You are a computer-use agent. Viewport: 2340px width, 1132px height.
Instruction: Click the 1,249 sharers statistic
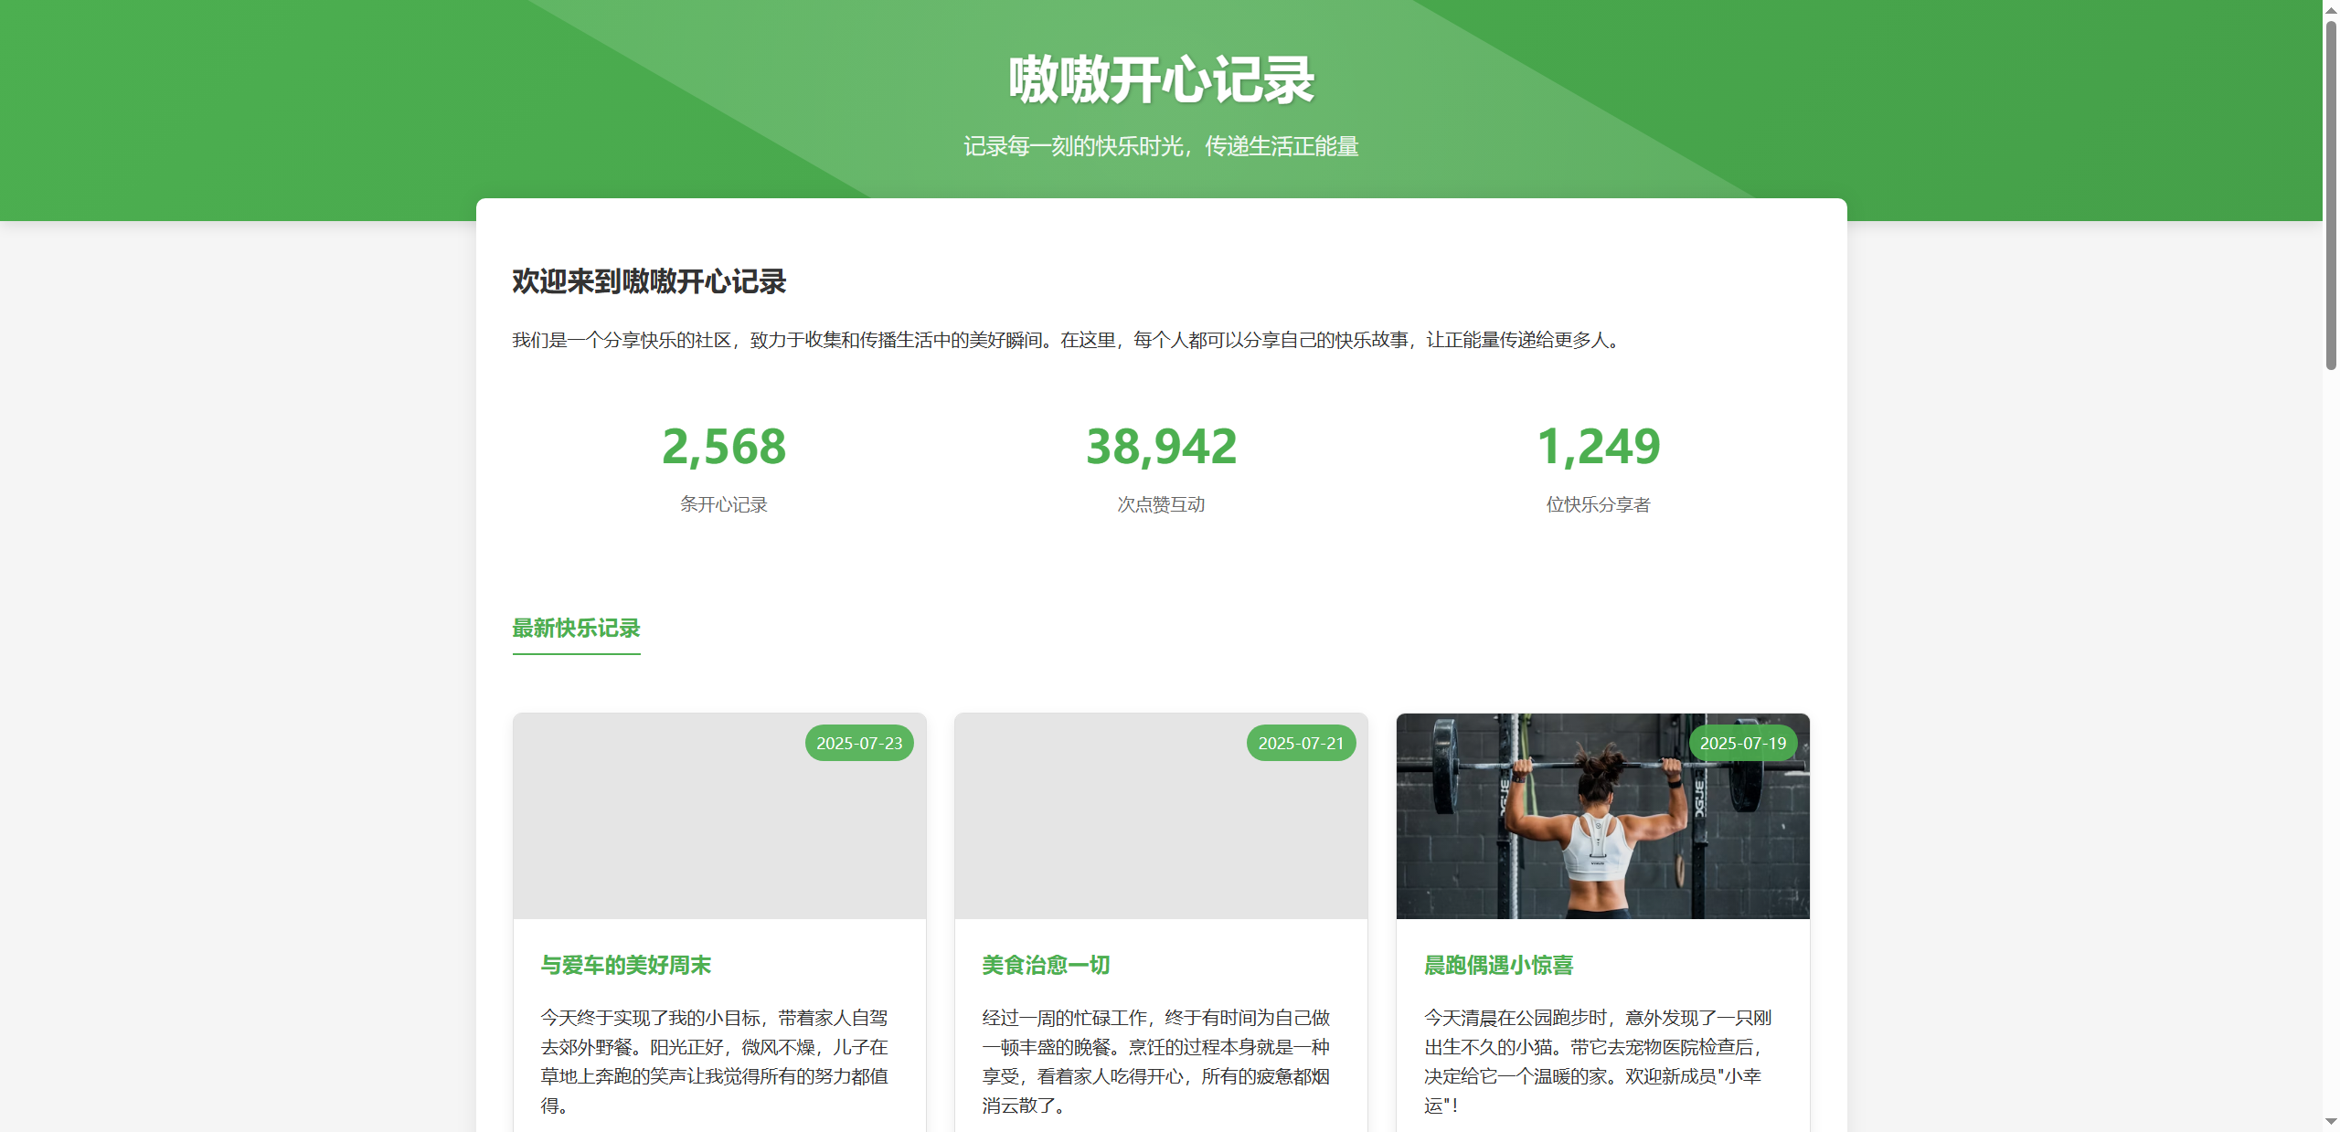1598,447
